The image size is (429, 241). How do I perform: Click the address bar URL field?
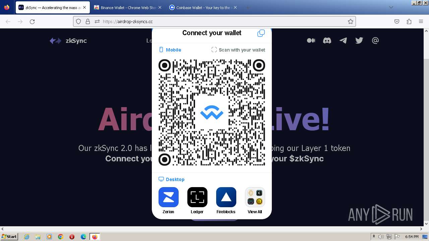point(214,21)
